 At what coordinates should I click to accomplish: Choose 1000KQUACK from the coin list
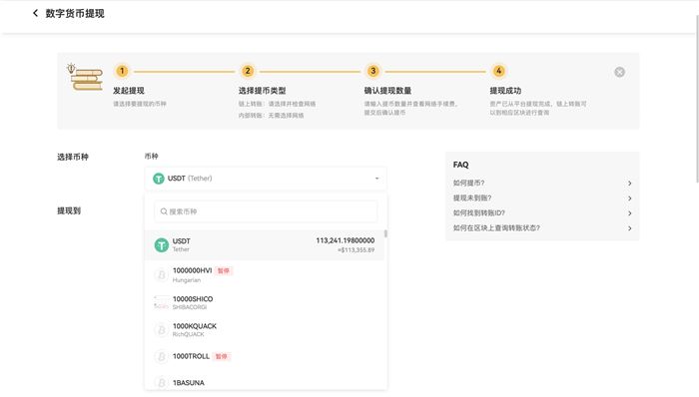coord(265,330)
